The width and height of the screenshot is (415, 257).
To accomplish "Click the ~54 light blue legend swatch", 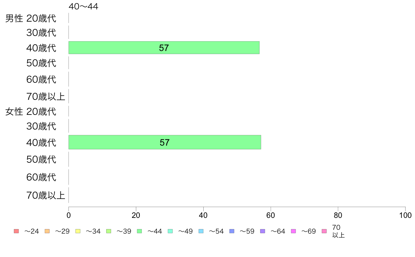I will 201,231.
